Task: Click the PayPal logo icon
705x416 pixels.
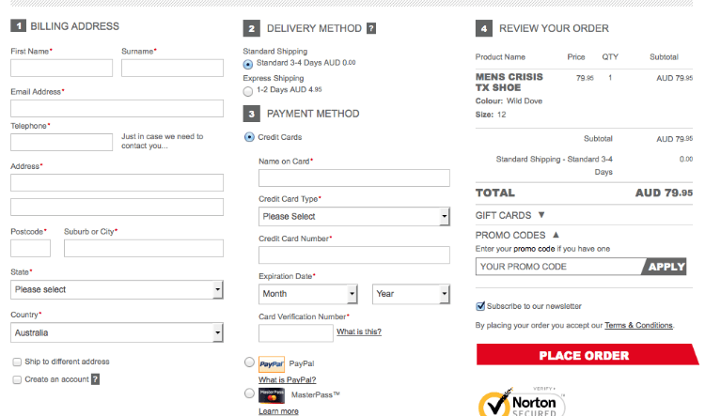Action: 272,362
